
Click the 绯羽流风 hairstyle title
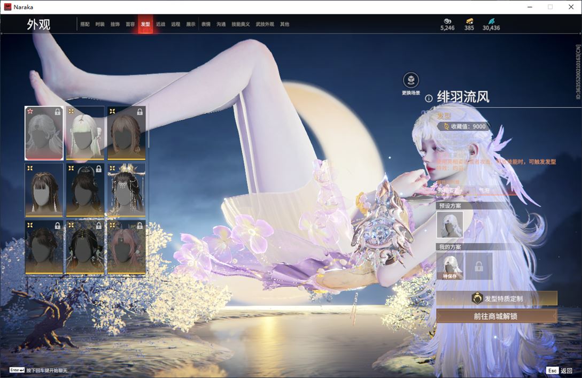(463, 97)
